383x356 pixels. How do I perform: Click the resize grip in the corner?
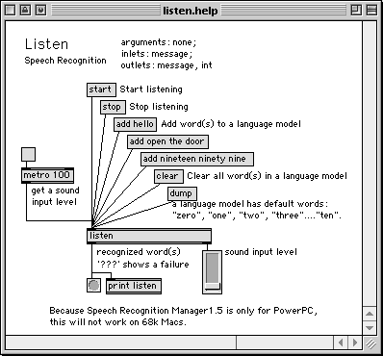[x=371, y=343]
